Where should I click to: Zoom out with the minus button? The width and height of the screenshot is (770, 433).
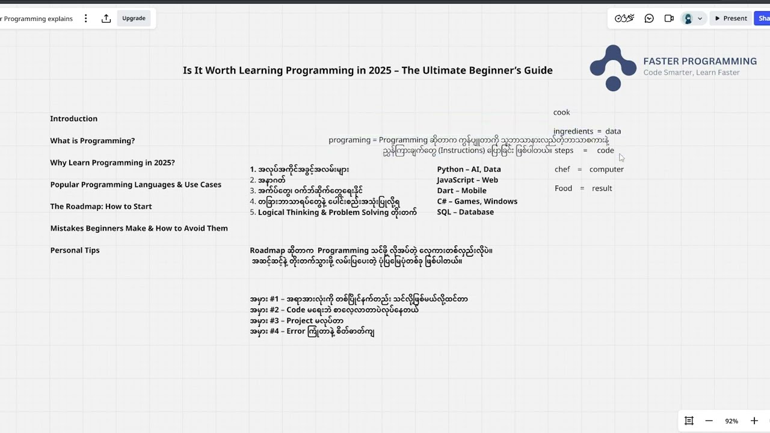[709, 421]
